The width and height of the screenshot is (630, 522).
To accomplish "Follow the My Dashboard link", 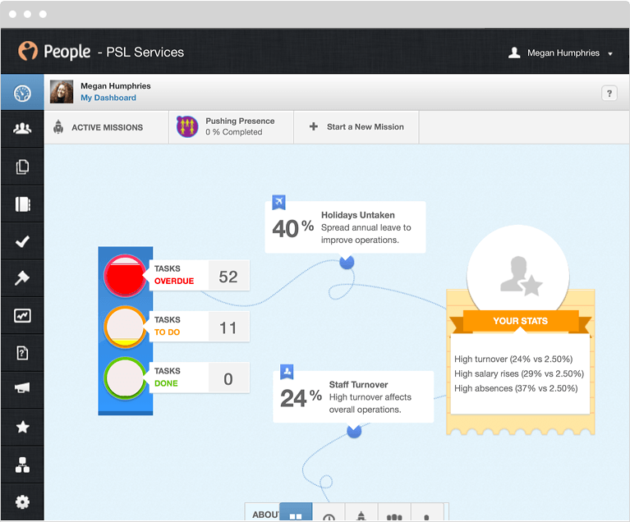I will click(x=108, y=98).
